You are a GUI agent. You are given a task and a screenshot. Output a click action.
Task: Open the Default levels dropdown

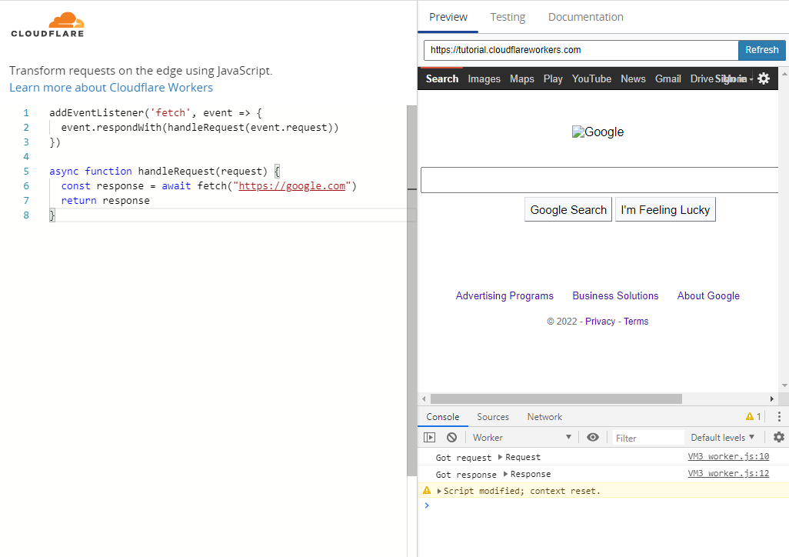722,437
